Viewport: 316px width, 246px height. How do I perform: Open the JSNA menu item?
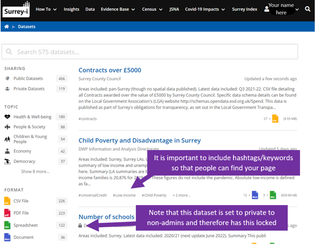coord(174,9)
